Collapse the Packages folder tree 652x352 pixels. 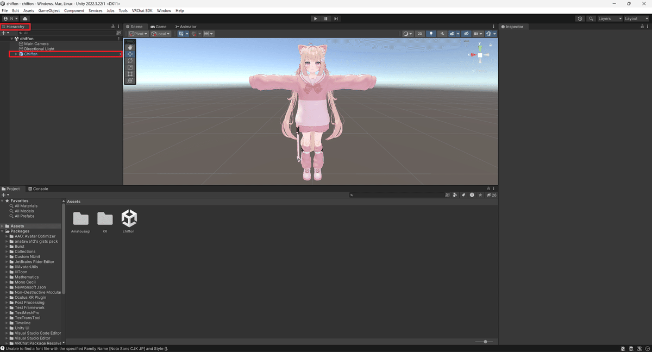tap(2, 231)
